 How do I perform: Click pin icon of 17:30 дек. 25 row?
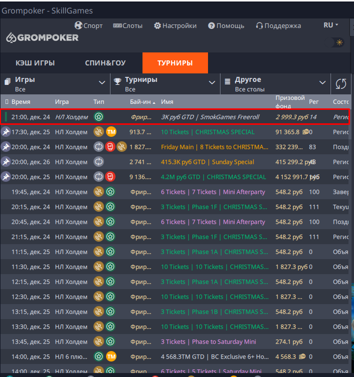[6, 132]
